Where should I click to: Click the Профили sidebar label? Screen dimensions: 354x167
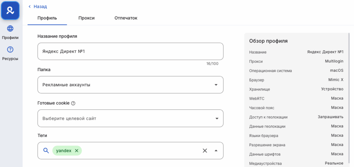[10, 38]
